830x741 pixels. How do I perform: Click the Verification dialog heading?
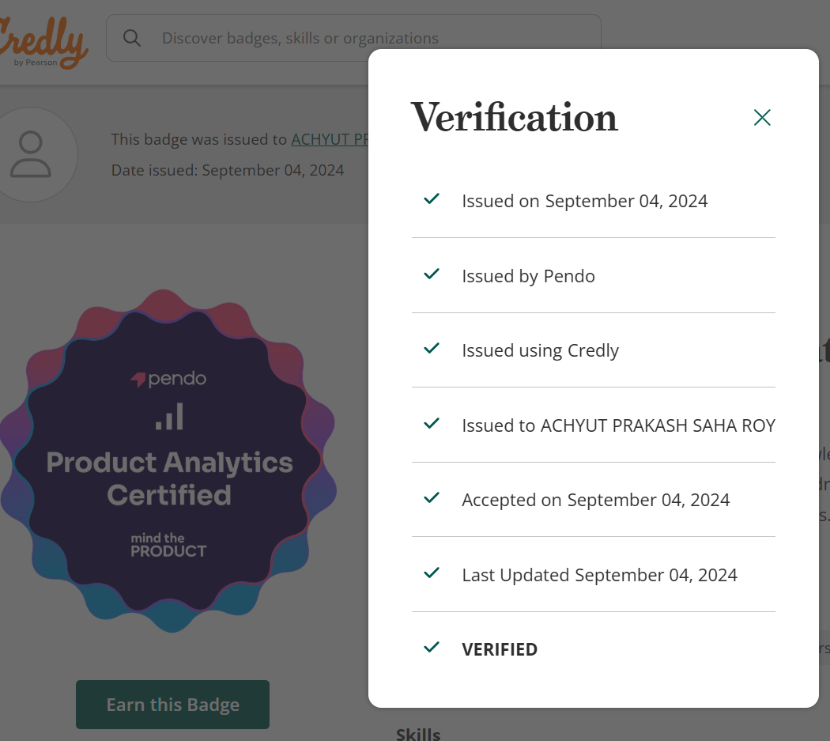[x=514, y=118]
